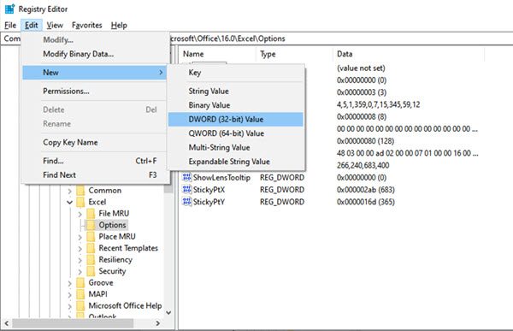
Task: Click the StickyPtX DWORD value icon
Action: (x=186, y=190)
